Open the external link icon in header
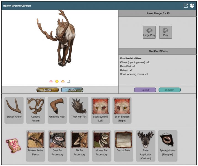Screen dimensions: 198x166 pyautogui.click(x=186, y=6)
